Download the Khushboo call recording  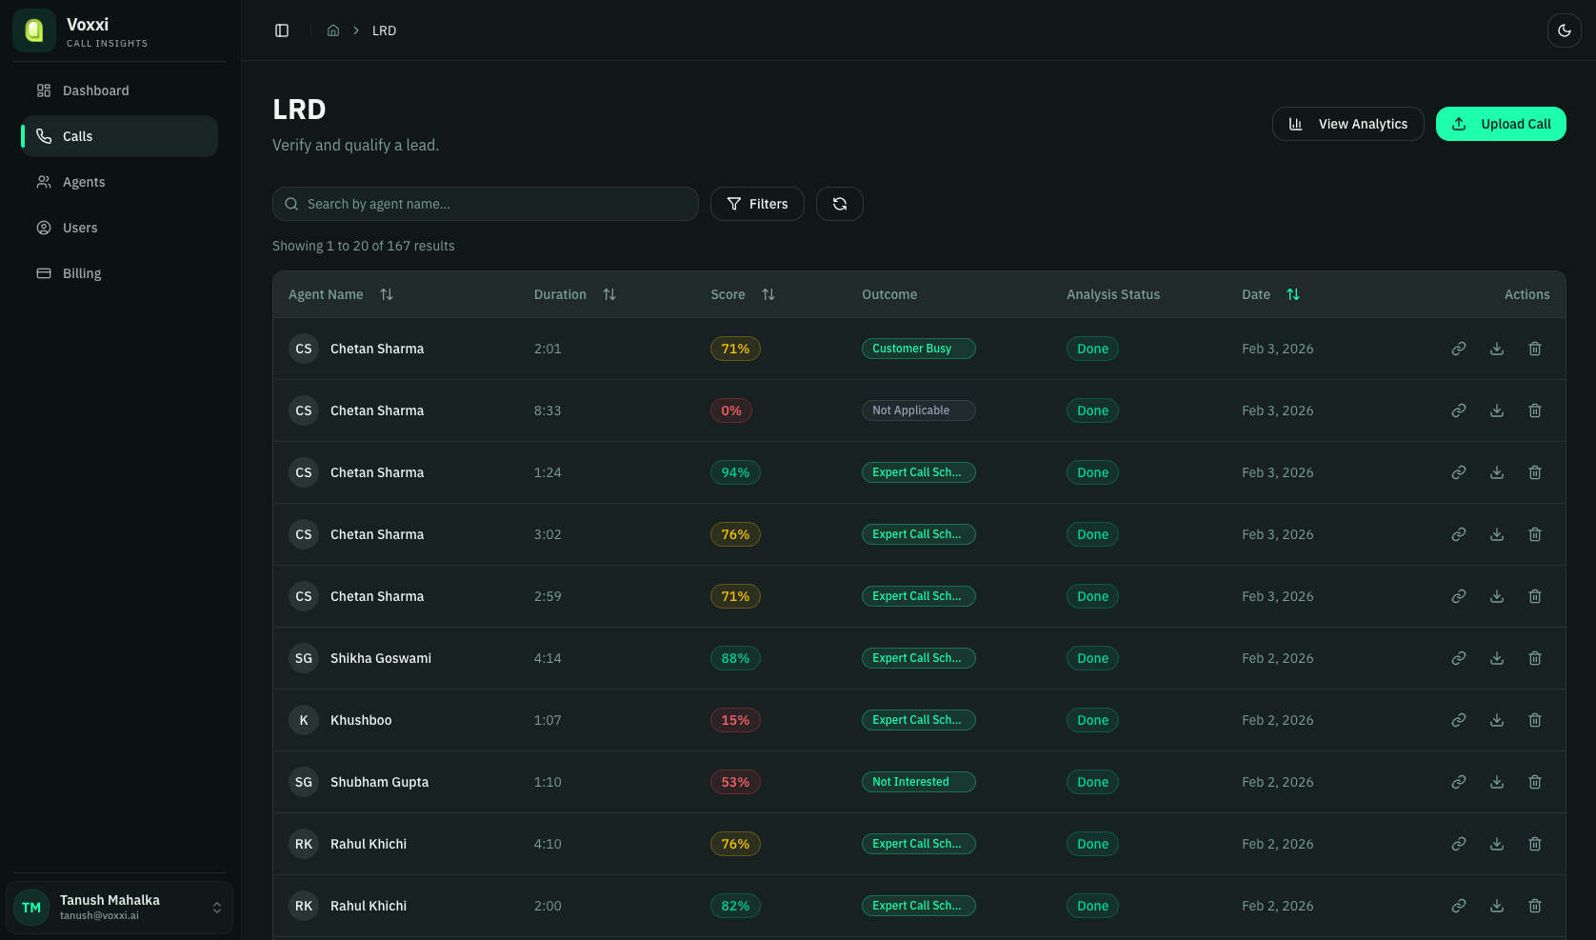pyautogui.click(x=1496, y=720)
